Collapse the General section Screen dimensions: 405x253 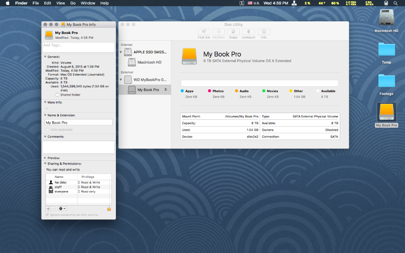(x=45, y=57)
